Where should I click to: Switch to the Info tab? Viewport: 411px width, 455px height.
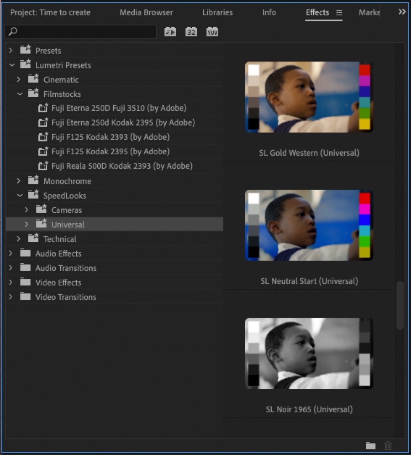pyautogui.click(x=269, y=12)
